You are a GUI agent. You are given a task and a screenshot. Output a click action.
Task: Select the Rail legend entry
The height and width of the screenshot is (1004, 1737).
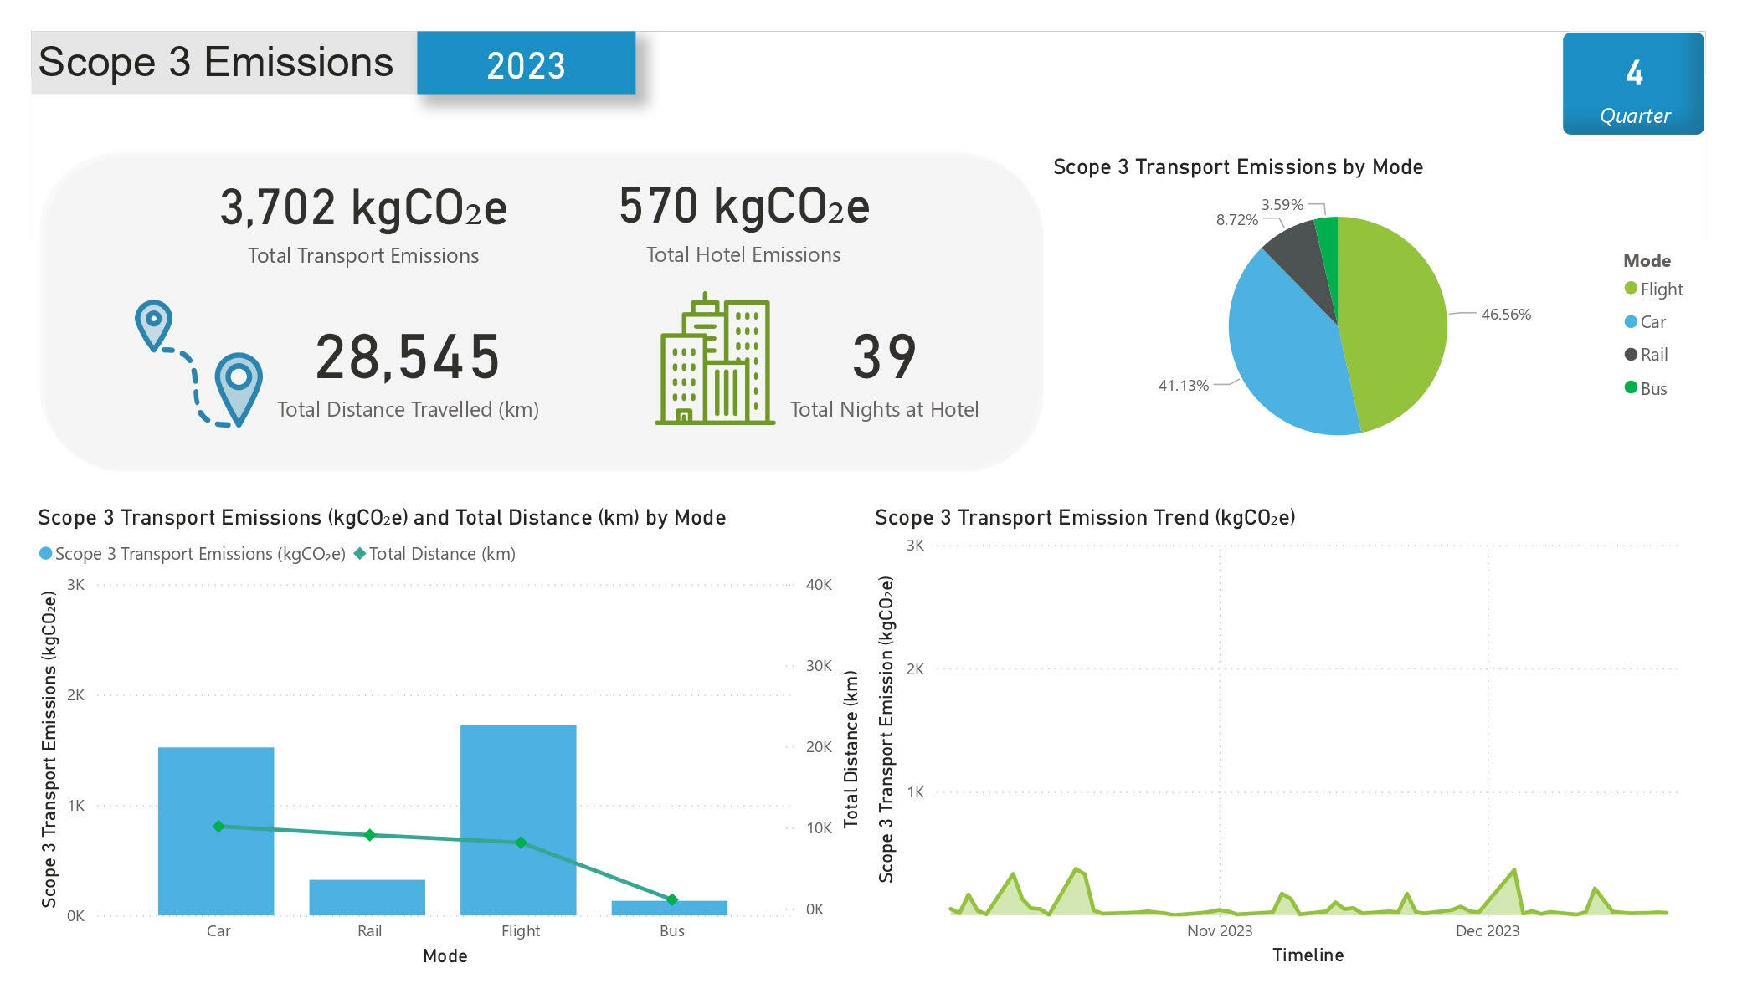click(1653, 355)
